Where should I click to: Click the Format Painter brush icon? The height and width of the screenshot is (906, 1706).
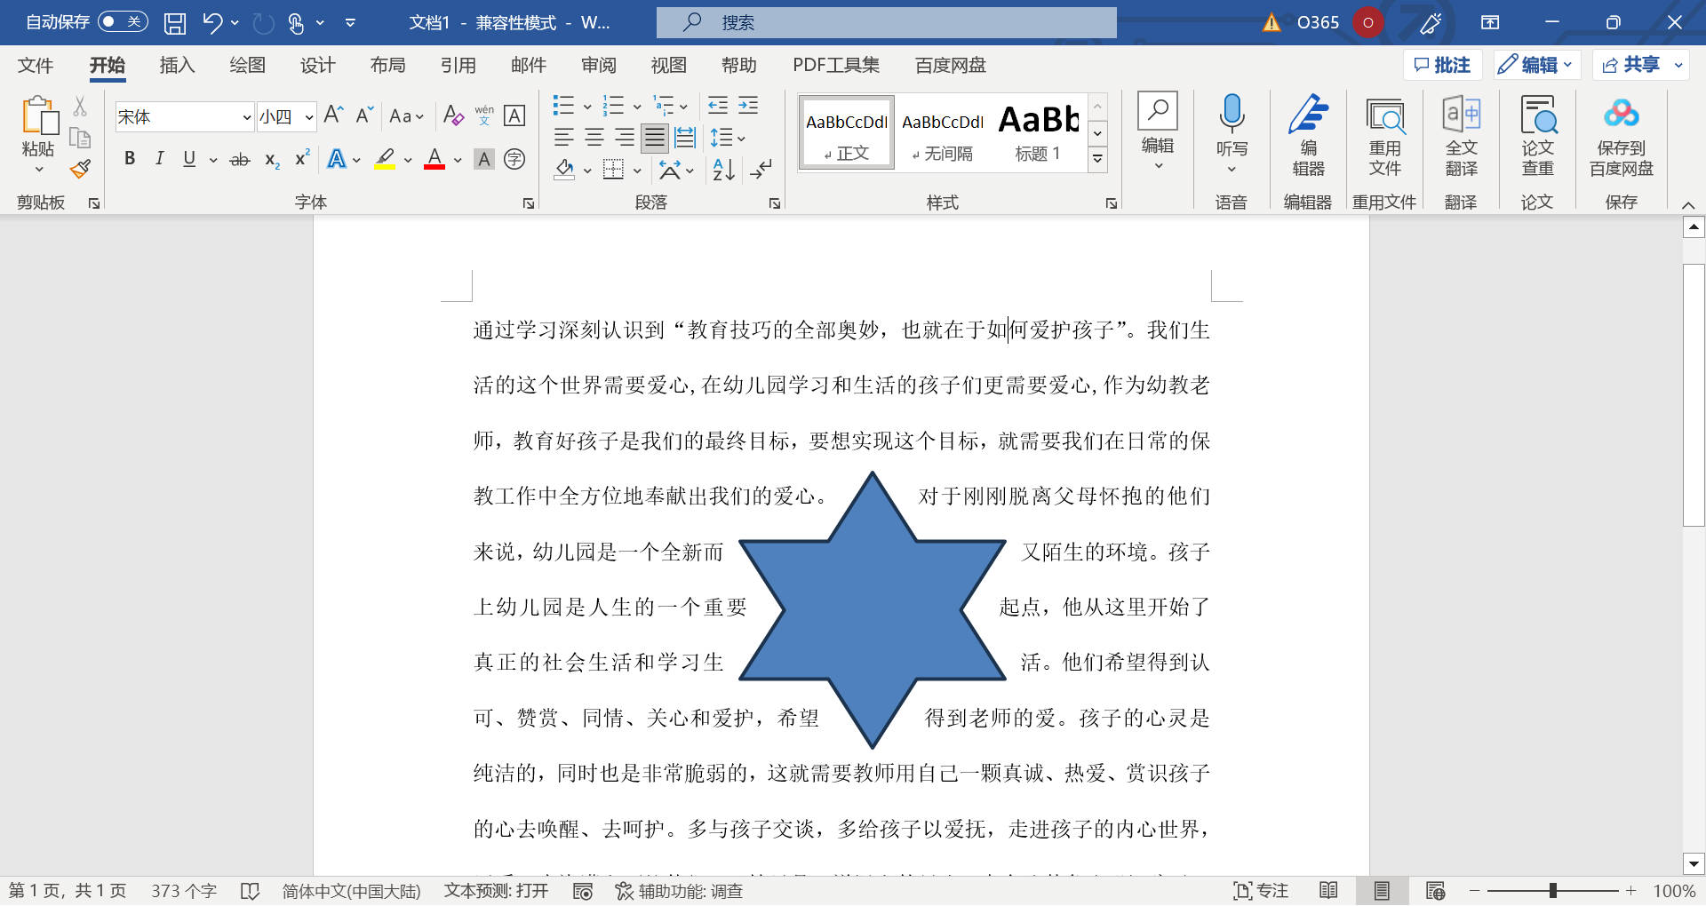tap(80, 169)
